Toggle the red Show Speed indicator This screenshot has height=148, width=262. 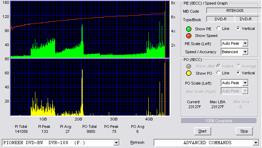(x=189, y=36)
